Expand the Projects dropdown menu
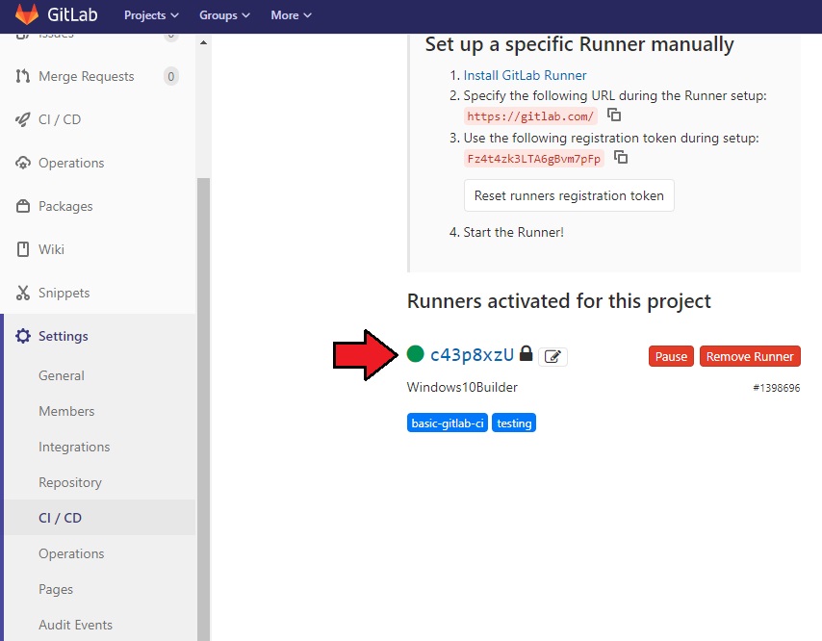The image size is (822, 641). [x=151, y=15]
